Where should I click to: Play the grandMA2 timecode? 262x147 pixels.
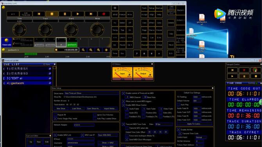click(78, 14)
